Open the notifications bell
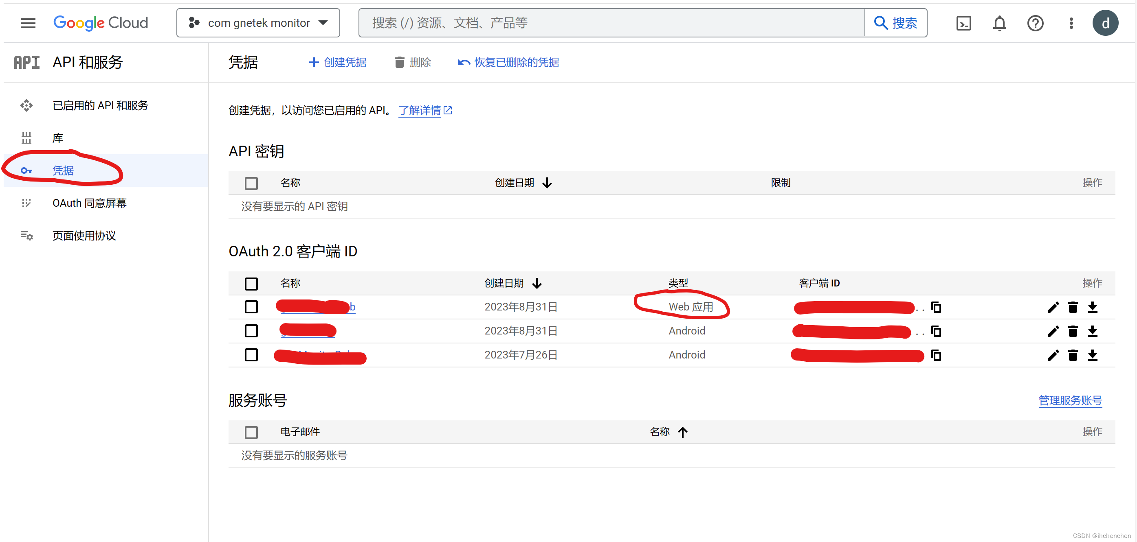This screenshot has height=542, width=1137. pyautogui.click(x=999, y=23)
